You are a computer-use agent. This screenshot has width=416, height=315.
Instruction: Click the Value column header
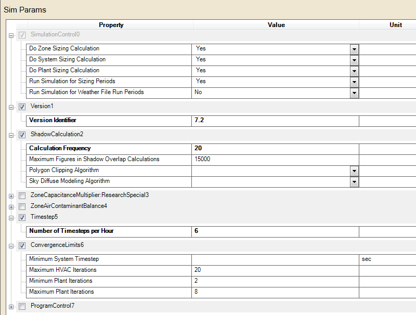pyautogui.click(x=276, y=25)
